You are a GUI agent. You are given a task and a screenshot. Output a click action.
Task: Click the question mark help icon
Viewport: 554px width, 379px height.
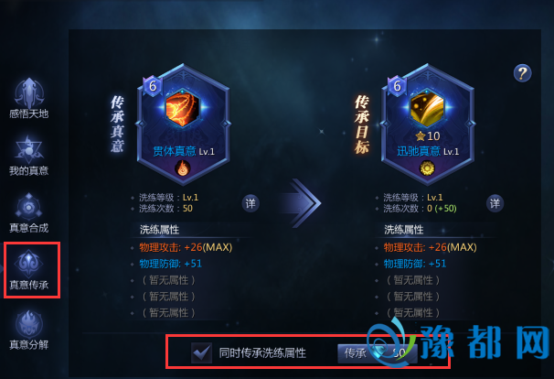click(522, 73)
